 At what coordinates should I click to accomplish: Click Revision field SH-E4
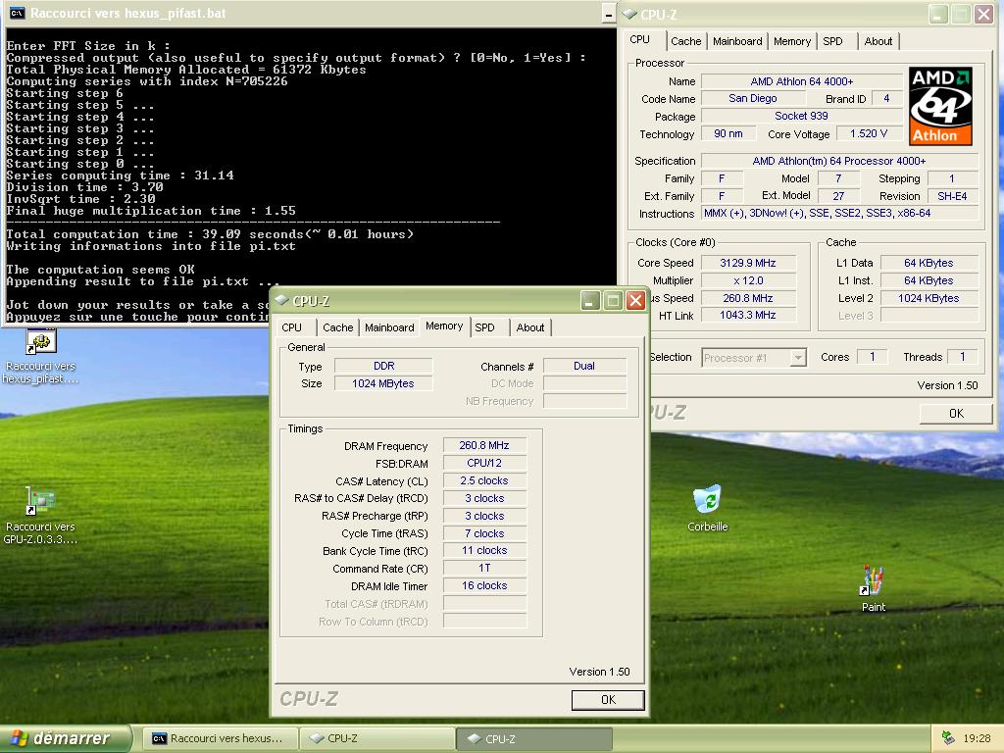pos(952,196)
